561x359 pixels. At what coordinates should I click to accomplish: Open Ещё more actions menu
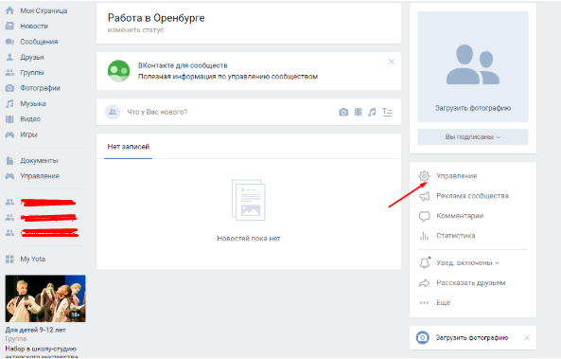click(444, 303)
